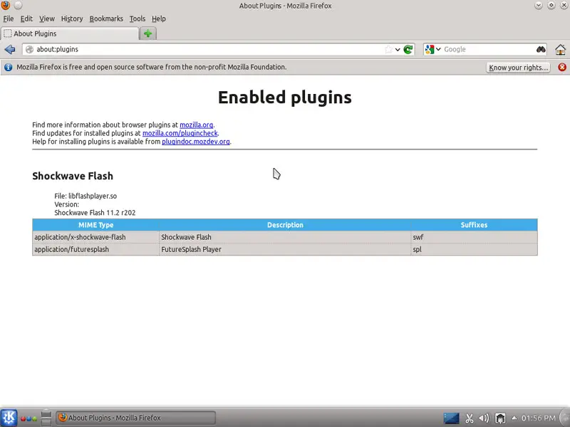This screenshot has width=570, height=427.
Task: Open the Tools menu
Action: [x=138, y=19]
